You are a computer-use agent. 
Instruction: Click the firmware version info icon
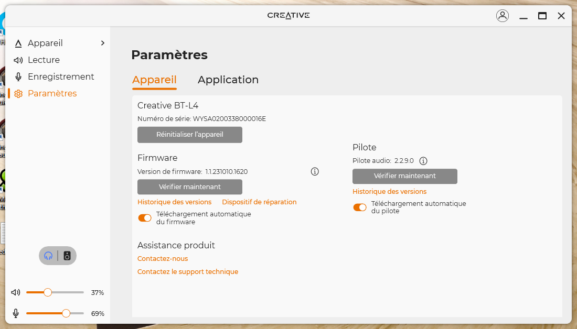tap(315, 171)
